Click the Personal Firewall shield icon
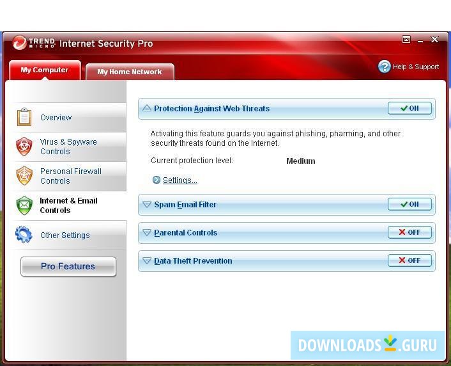Image resolution: width=451 pixels, height=366 pixels. click(24, 176)
